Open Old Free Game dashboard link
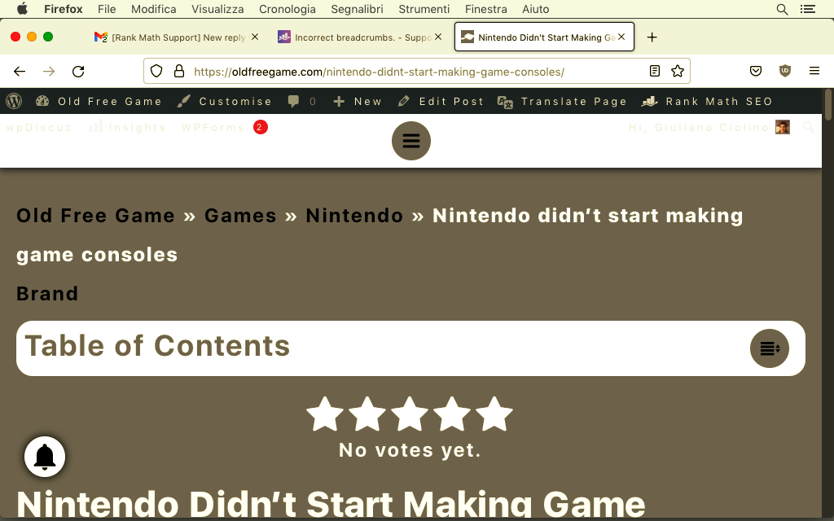This screenshot has height=521, width=834. tap(99, 101)
